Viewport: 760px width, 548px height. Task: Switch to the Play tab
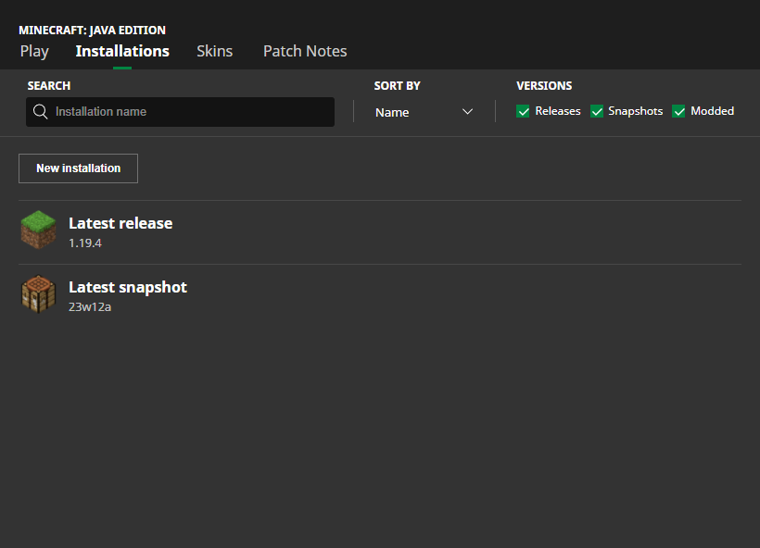pyautogui.click(x=34, y=51)
